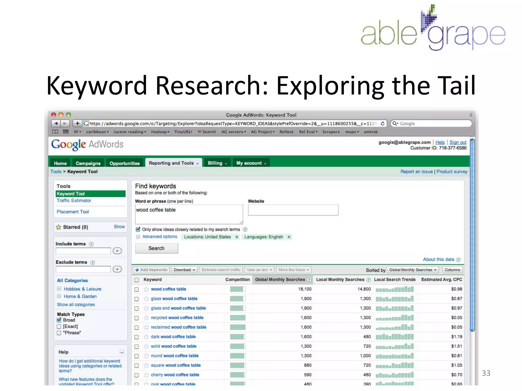Open the Traffic Estimator link
This screenshot has width=522, height=391.
tap(74, 201)
